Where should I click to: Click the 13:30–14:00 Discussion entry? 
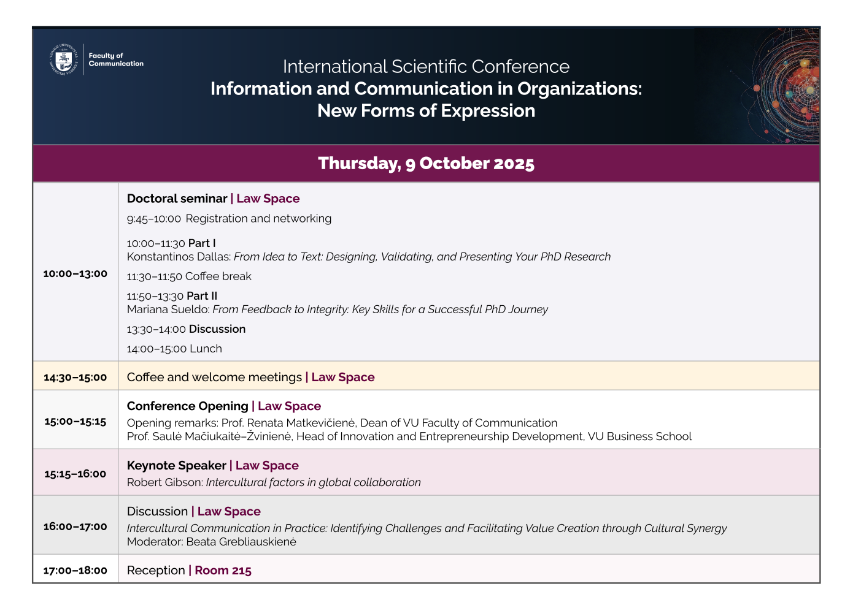coord(186,329)
